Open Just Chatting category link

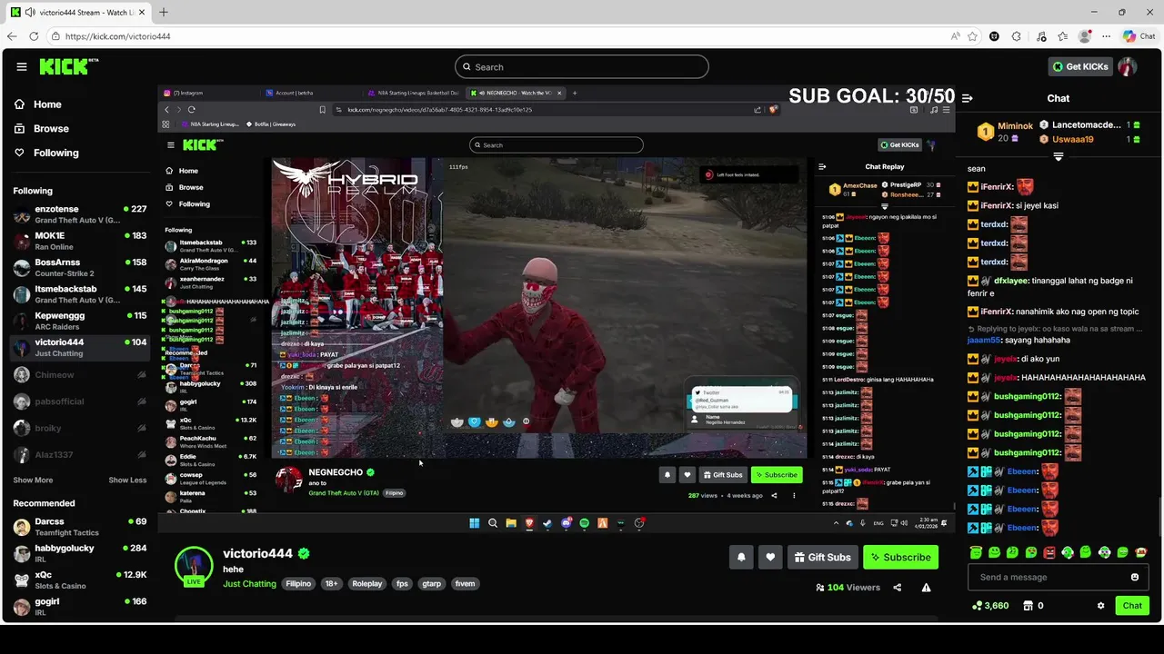pyautogui.click(x=249, y=584)
